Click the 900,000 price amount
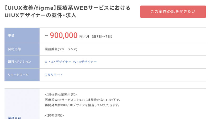210x119 pixels. [x=64, y=35]
